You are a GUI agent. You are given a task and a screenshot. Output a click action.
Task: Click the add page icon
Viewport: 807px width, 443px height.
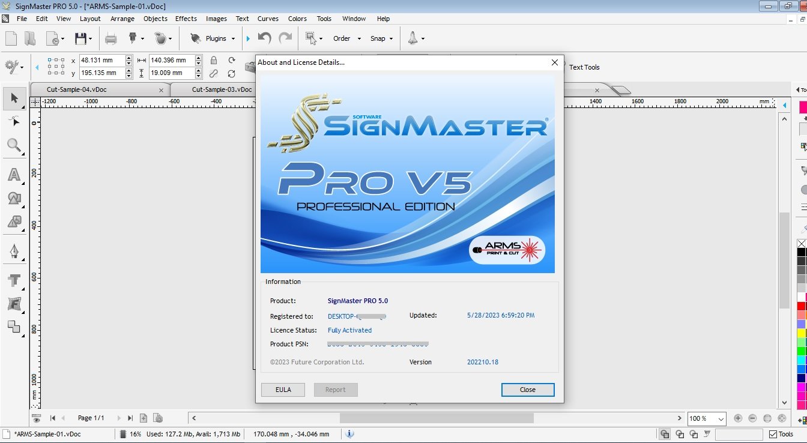(144, 418)
